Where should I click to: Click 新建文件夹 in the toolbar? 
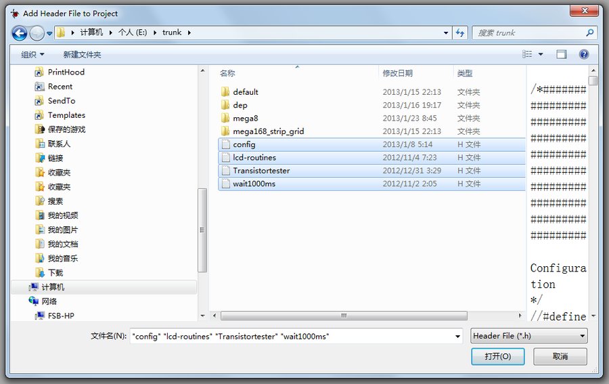(x=82, y=54)
